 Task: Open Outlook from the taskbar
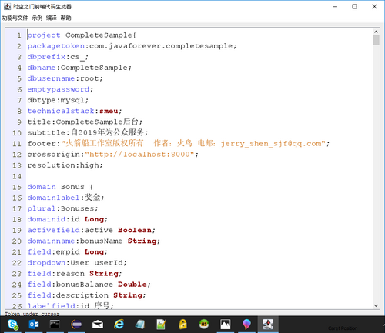click(34, 325)
